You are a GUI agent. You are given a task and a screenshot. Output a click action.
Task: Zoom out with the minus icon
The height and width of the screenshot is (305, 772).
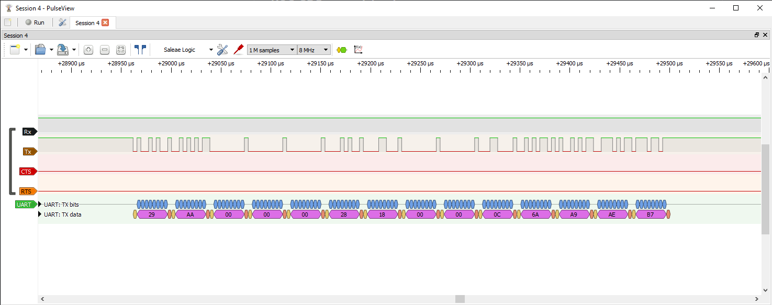[105, 50]
